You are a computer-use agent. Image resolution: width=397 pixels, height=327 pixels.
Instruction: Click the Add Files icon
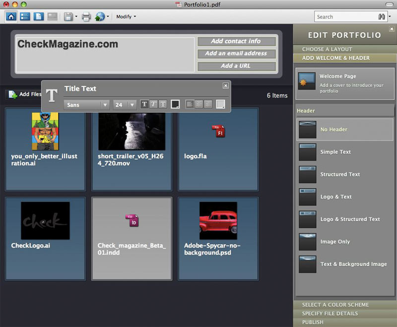(x=13, y=94)
